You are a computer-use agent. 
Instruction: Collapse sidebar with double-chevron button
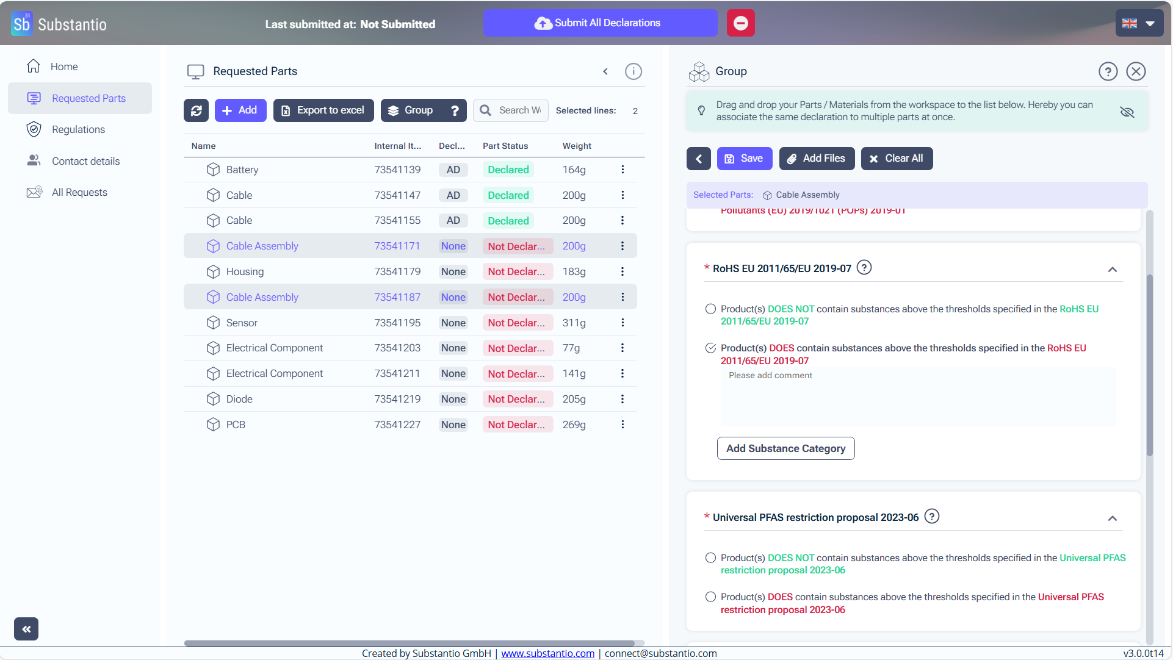(26, 629)
